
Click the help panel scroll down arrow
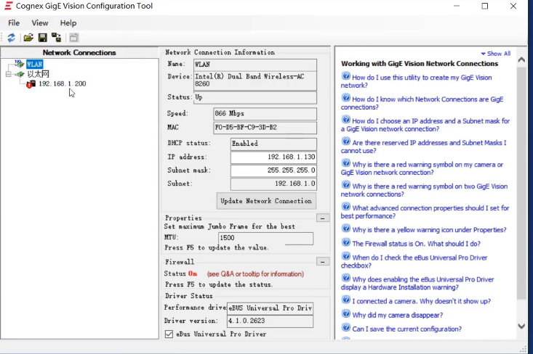(x=521, y=326)
